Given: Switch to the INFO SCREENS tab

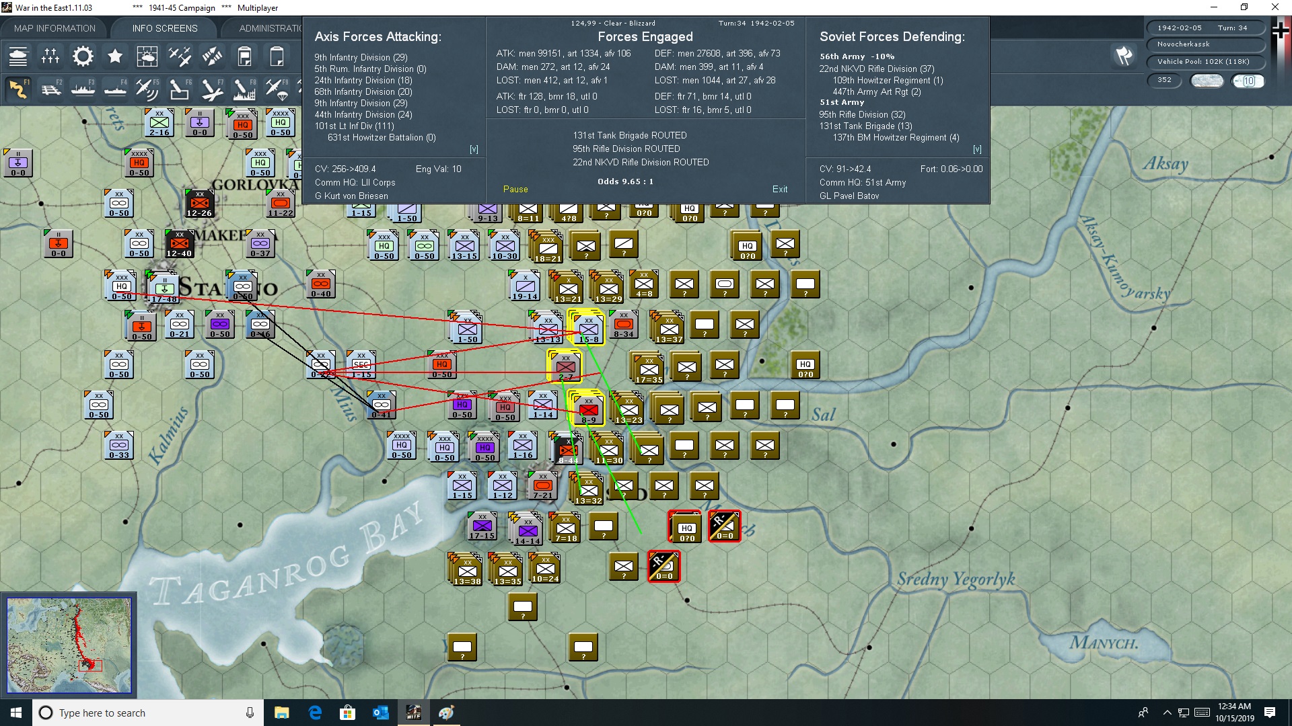Looking at the screenshot, I should [164, 28].
